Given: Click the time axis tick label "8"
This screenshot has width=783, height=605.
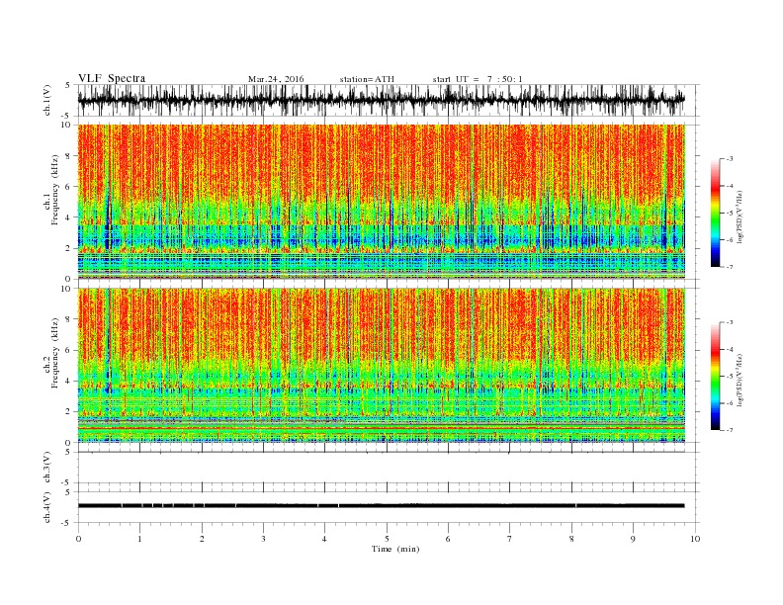Looking at the screenshot, I should [x=571, y=539].
